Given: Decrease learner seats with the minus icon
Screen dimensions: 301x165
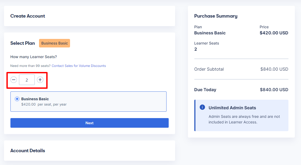Looking at the screenshot, I should point(14,80).
